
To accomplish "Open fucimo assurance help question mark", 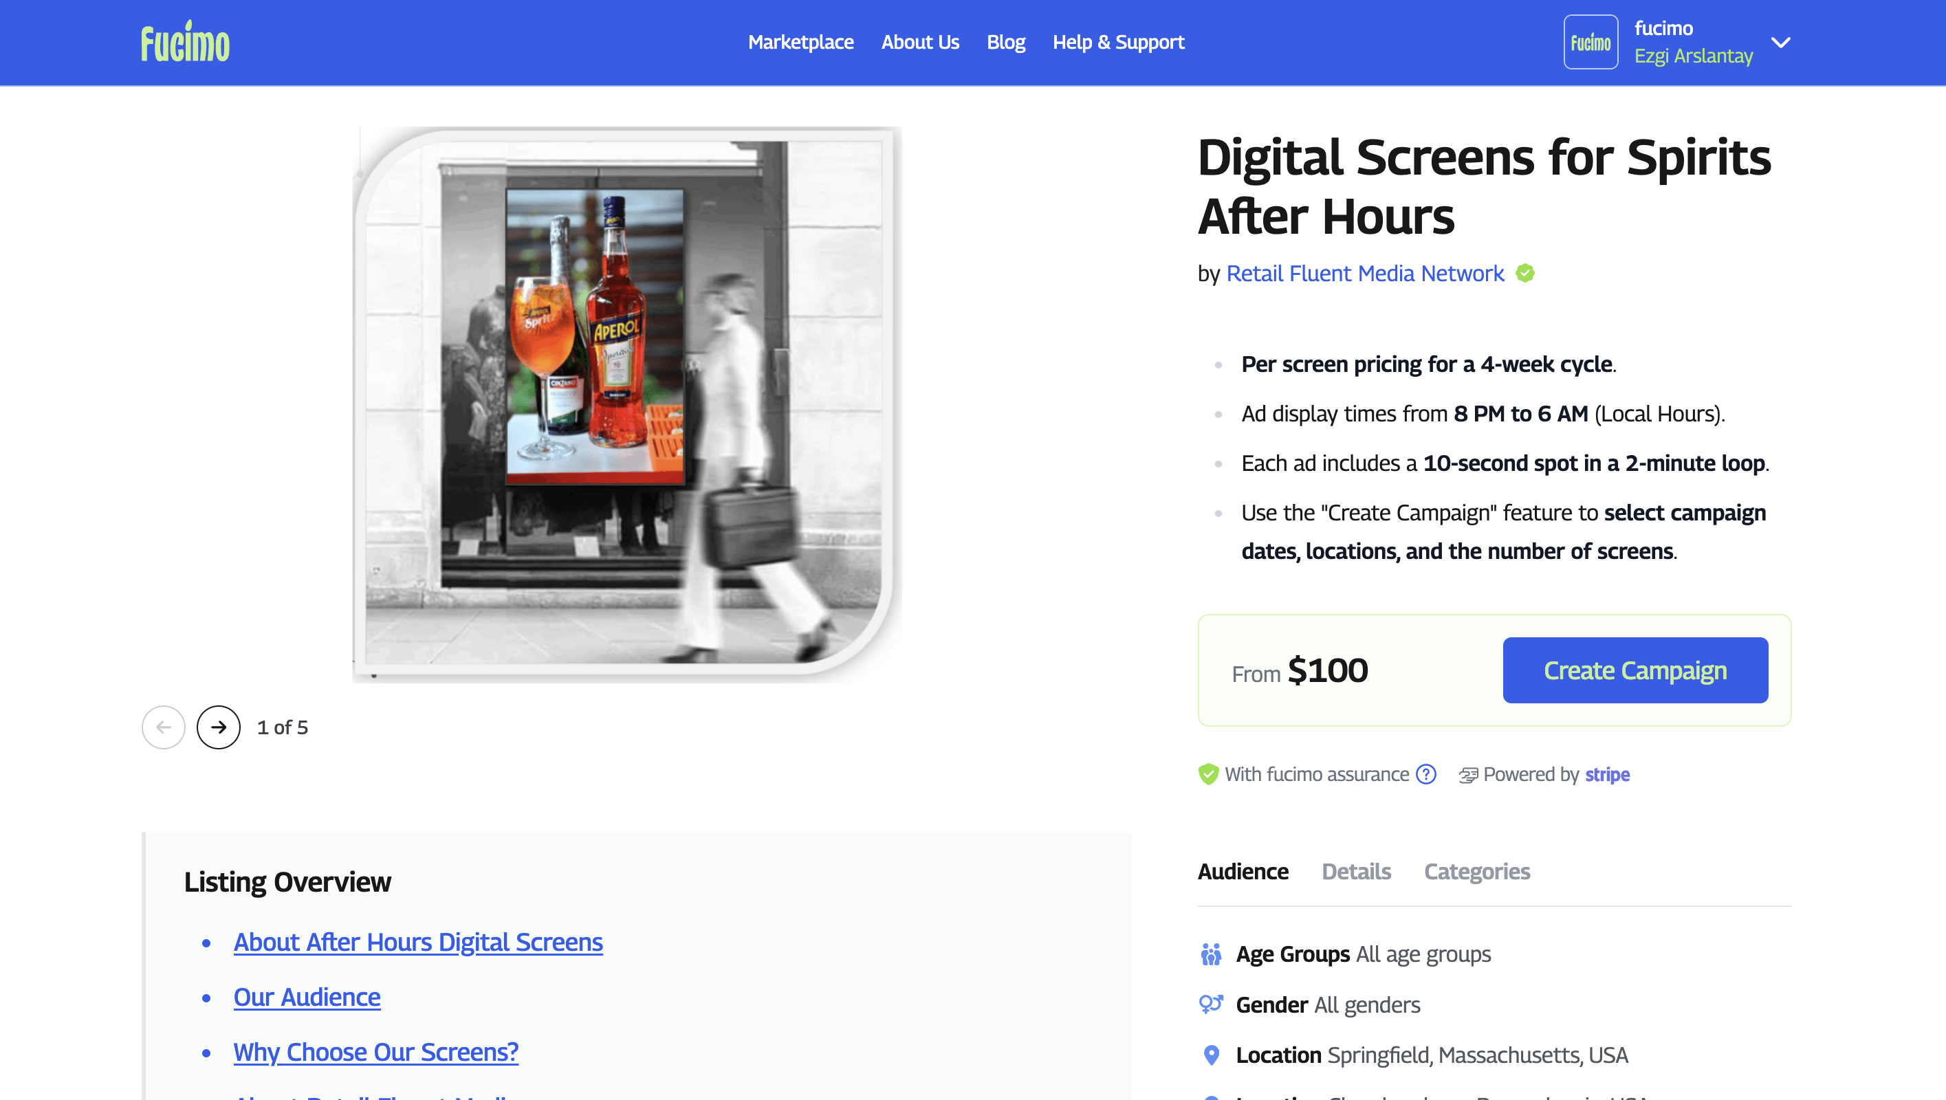I will pos(1425,774).
